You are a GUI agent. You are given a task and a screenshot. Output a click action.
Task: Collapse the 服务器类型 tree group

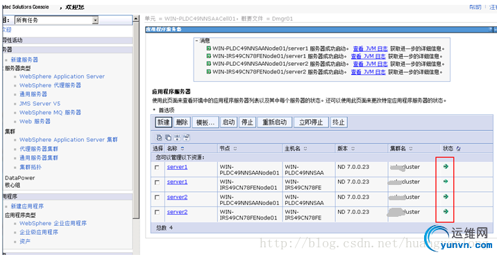[18, 68]
